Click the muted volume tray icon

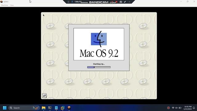[176, 108]
